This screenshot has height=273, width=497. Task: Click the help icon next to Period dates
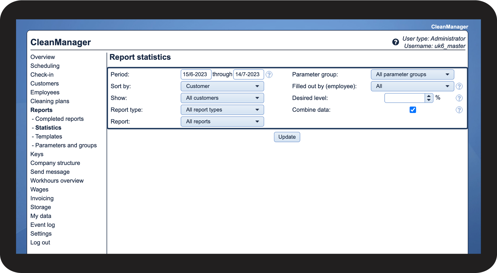[x=269, y=75]
